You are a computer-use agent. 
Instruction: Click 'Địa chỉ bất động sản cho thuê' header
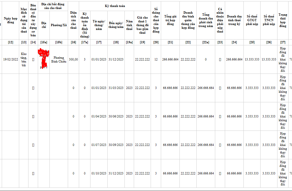click(53, 6)
